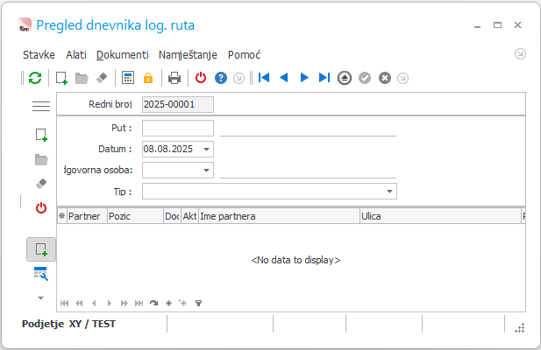Screen dimensions: 541x350
Task: Open help with blue question mark icon
Action: coord(221,78)
